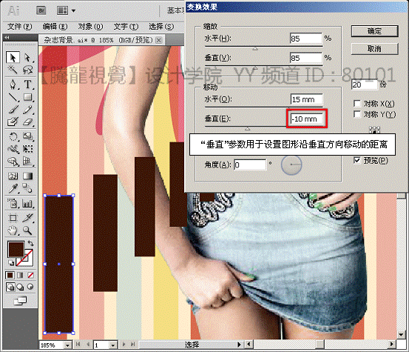
Task: Select the Line Segment tool
Action: point(13,97)
